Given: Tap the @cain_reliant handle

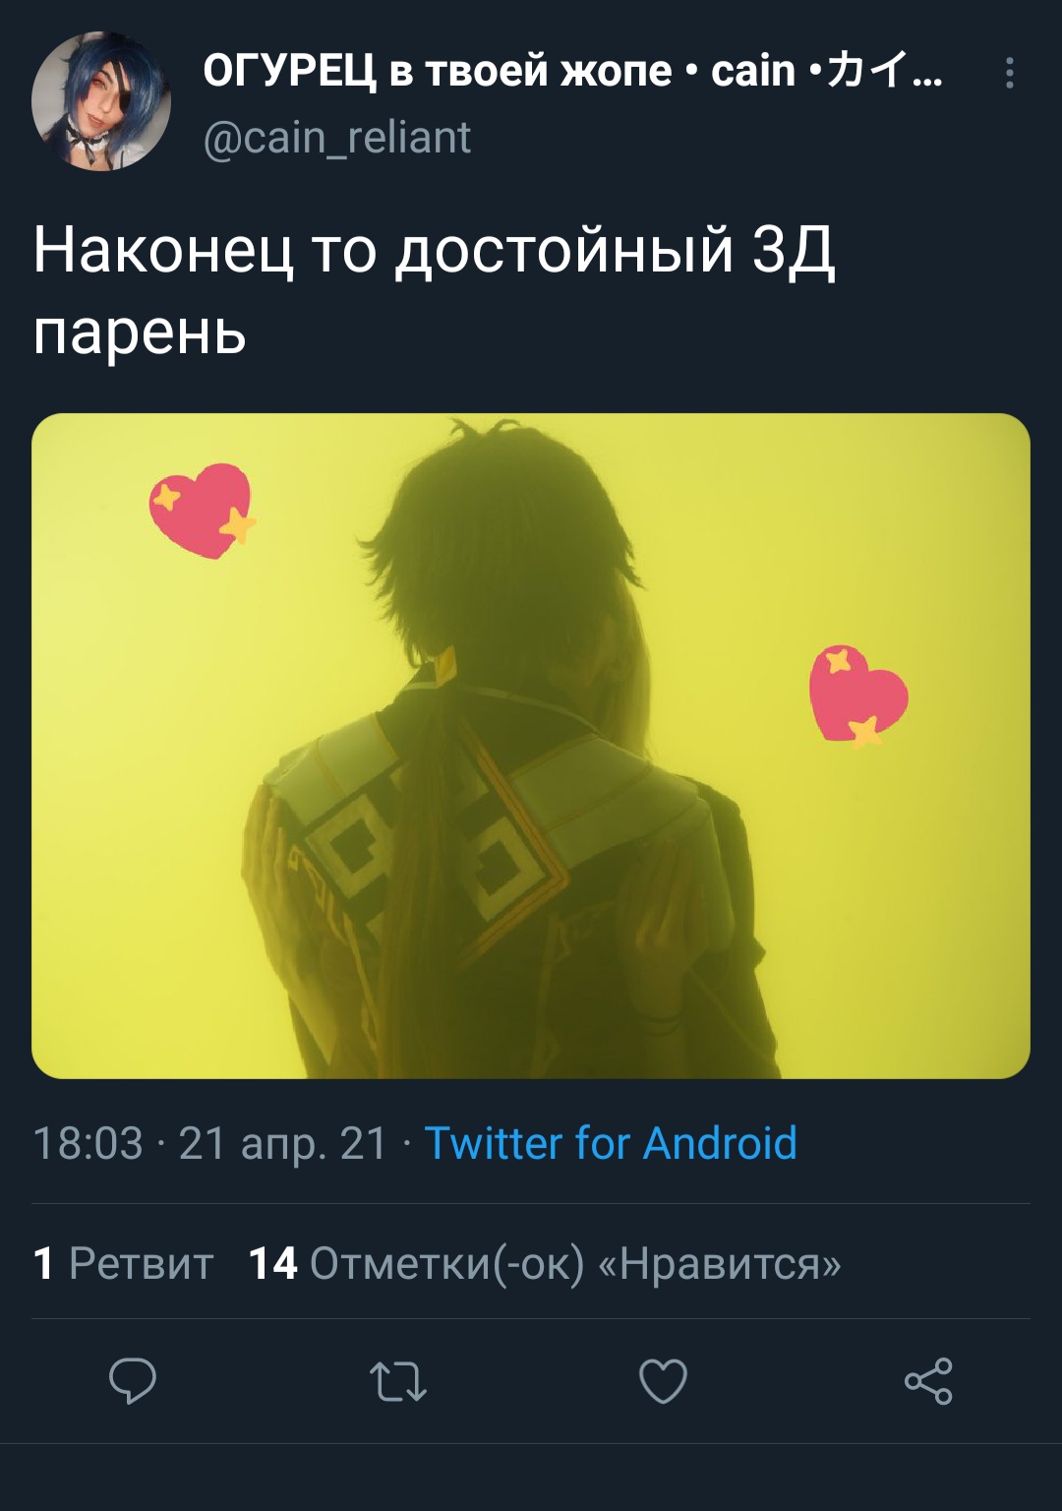Looking at the screenshot, I should (337, 138).
